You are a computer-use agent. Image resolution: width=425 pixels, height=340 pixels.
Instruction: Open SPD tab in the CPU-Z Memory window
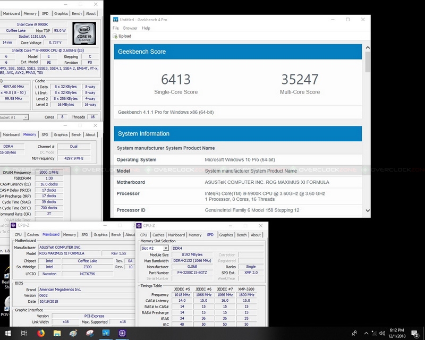click(45, 134)
